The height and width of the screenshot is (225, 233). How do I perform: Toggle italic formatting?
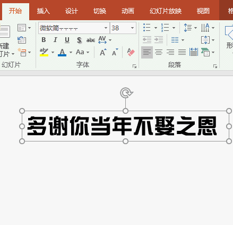55,40
